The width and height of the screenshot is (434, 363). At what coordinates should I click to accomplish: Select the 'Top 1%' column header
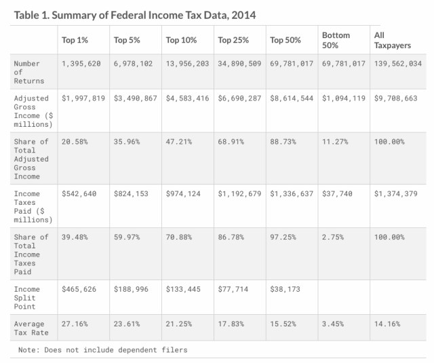(x=73, y=40)
